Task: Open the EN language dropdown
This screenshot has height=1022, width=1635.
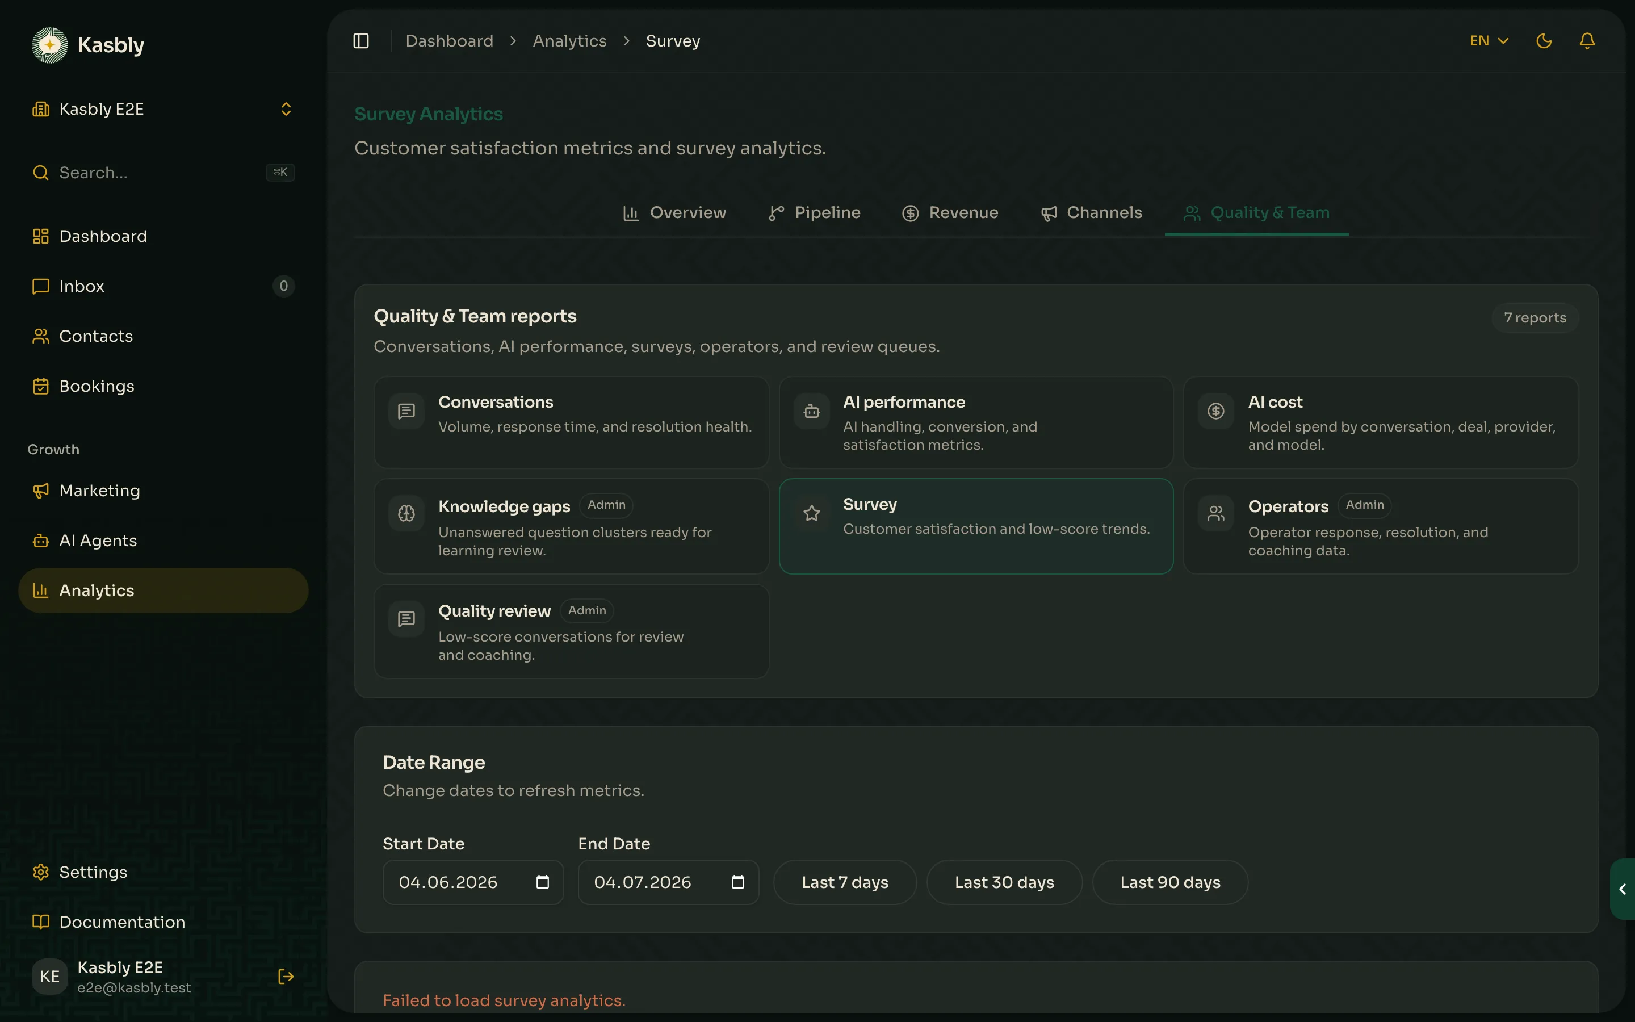Action: click(x=1489, y=40)
